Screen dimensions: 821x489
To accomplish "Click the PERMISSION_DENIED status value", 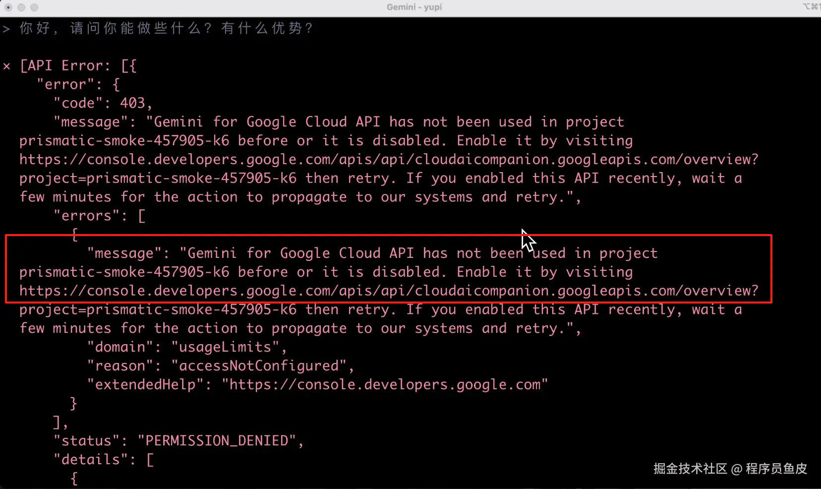I will pos(217,441).
